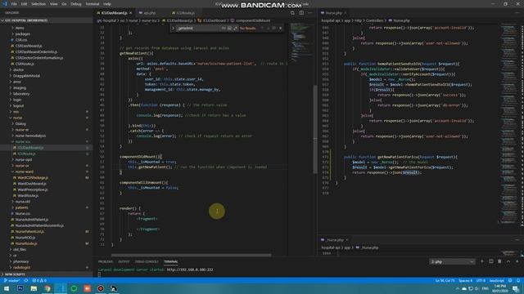The image size is (524, 294).
Task: Expand the laboratory folder in Explorer
Action: pyautogui.click(x=21, y=94)
